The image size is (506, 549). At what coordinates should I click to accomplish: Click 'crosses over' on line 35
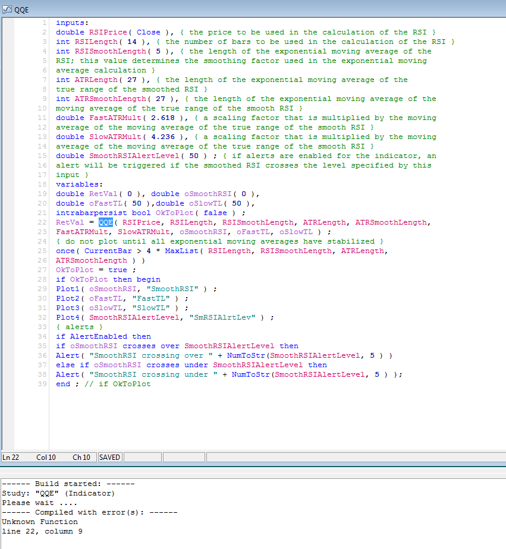[x=151, y=346]
